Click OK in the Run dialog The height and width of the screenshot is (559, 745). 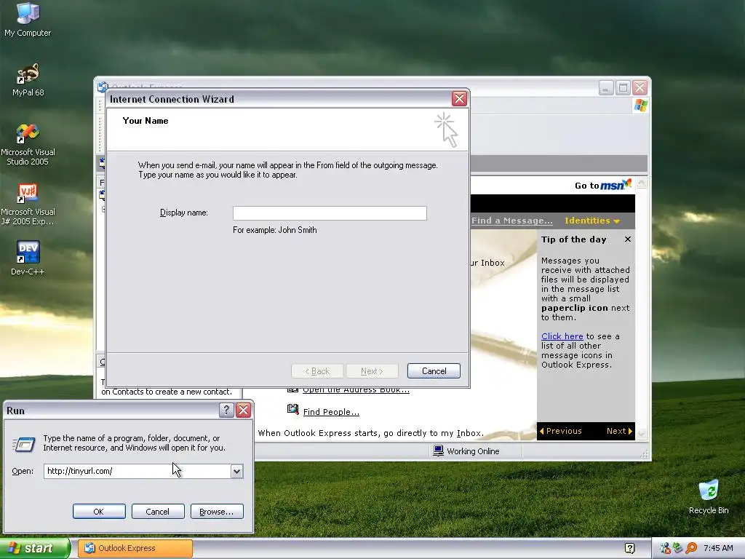pyautogui.click(x=99, y=512)
